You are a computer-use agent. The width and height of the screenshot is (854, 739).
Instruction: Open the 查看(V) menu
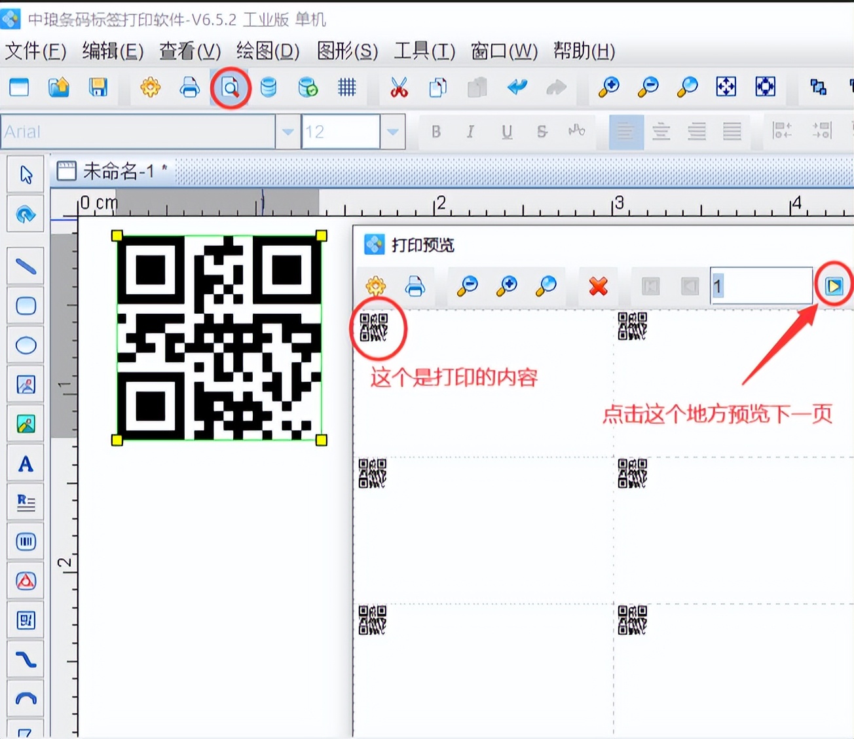click(x=190, y=51)
